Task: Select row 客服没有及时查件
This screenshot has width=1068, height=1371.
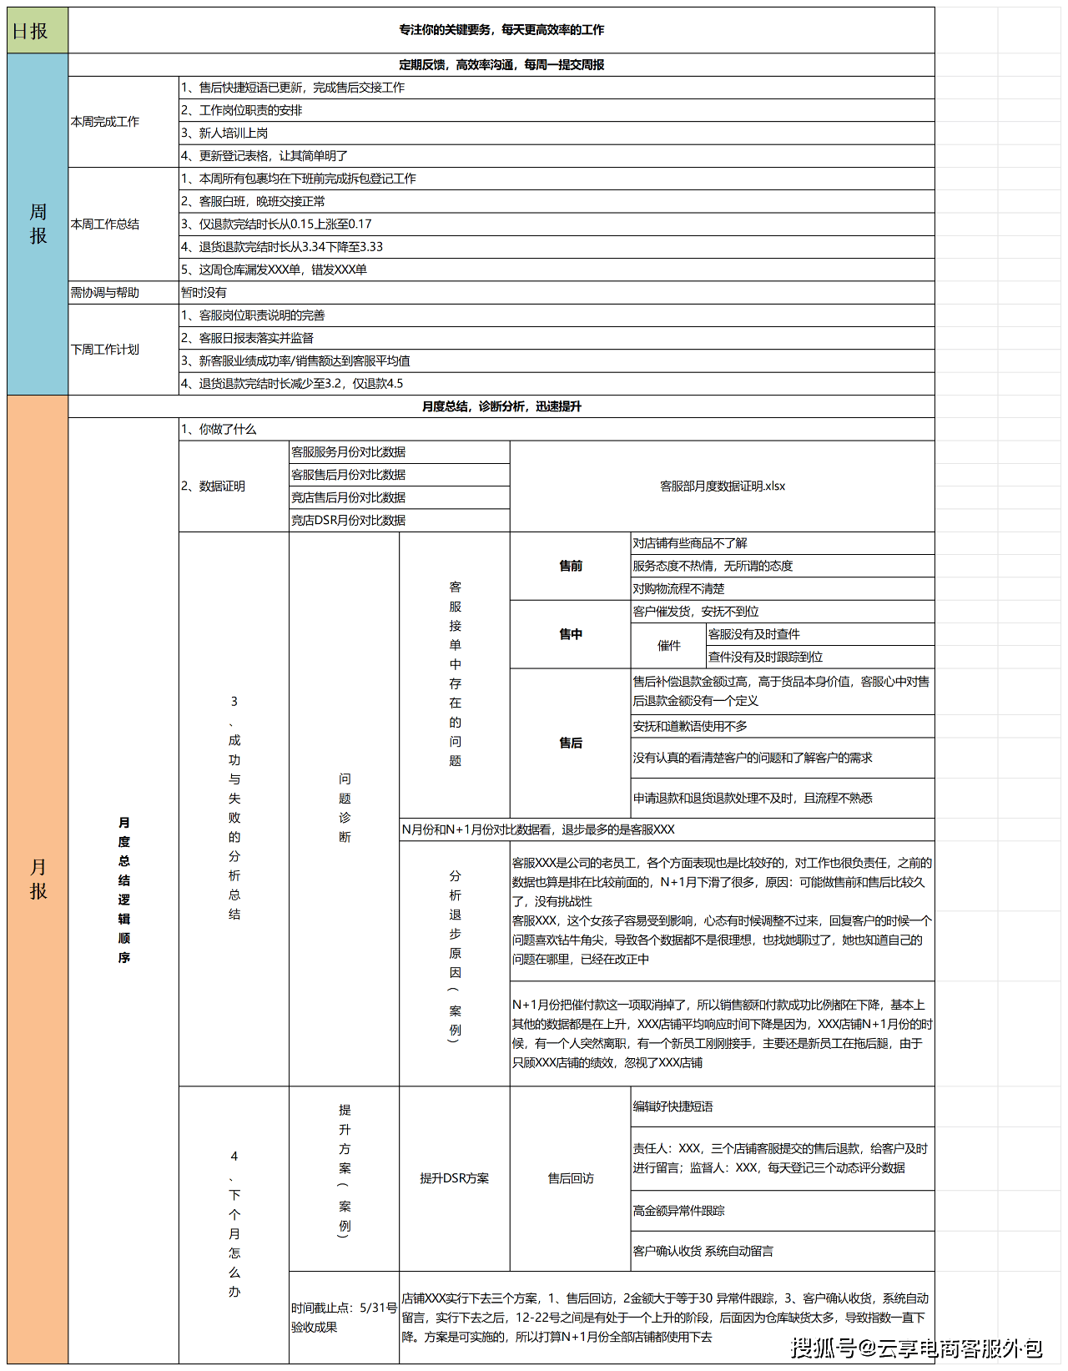Action: pyautogui.click(x=820, y=634)
